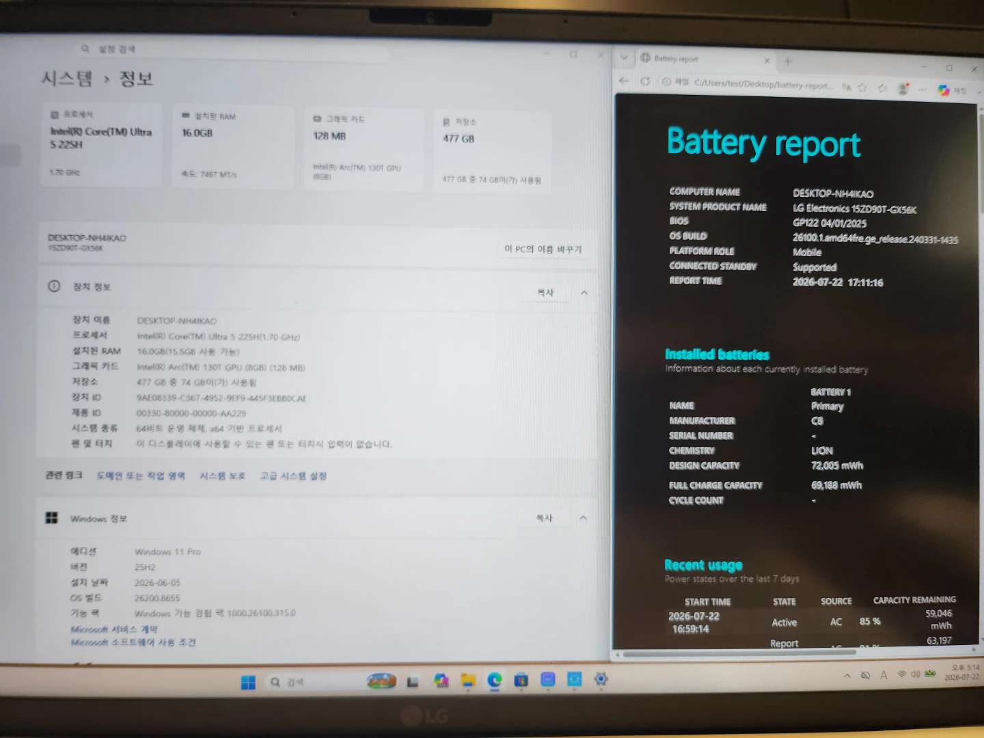Open the Settings gear on the taskbar
Viewport: 984px width, 738px height.
pyautogui.click(x=601, y=679)
